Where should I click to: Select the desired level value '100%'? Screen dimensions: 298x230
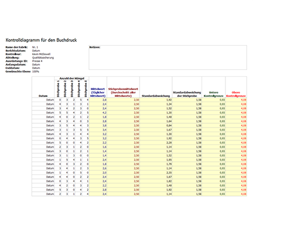pos(36,71)
